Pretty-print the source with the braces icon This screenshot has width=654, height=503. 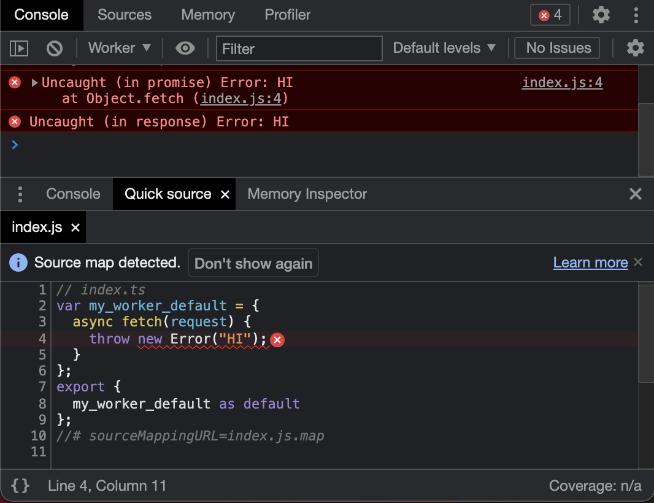click(20, 485)
